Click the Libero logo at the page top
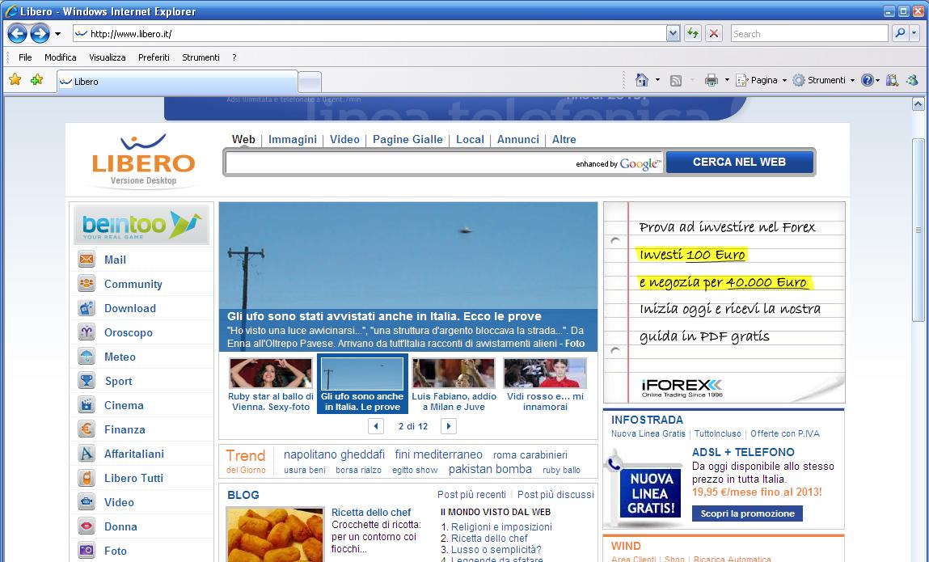Image resolution: width=929 pixels, height=562 pixels. [x=143, y=160]
